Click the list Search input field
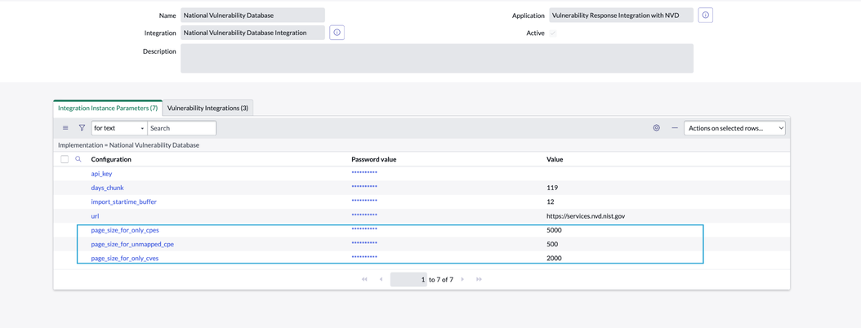 click(181, 128)
